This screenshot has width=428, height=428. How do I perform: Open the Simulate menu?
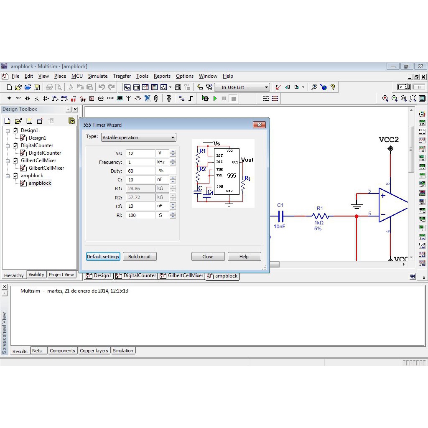(97, 76)
